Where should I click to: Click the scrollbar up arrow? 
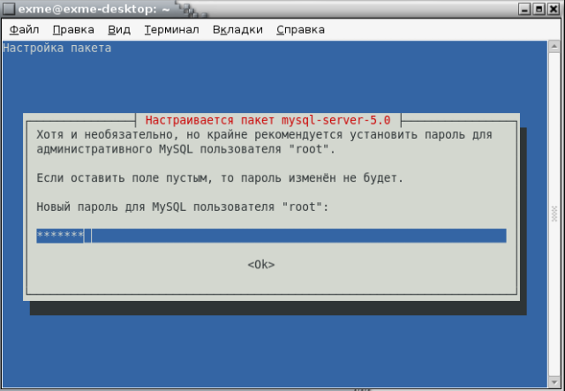coord(554,46)
